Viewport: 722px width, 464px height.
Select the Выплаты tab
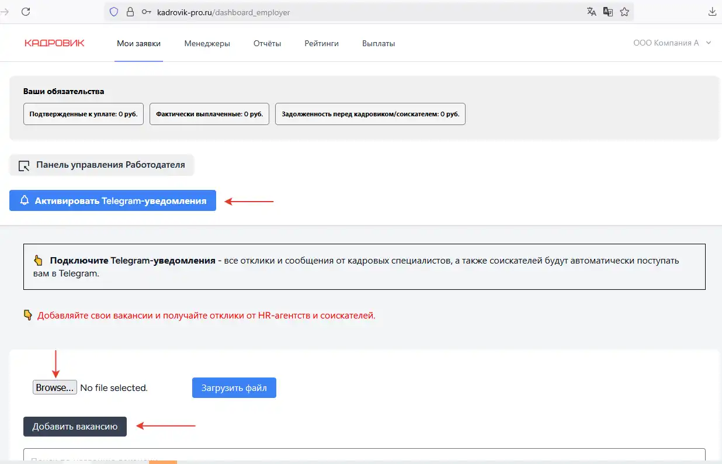pyautogui.click(x=379, y=43)
